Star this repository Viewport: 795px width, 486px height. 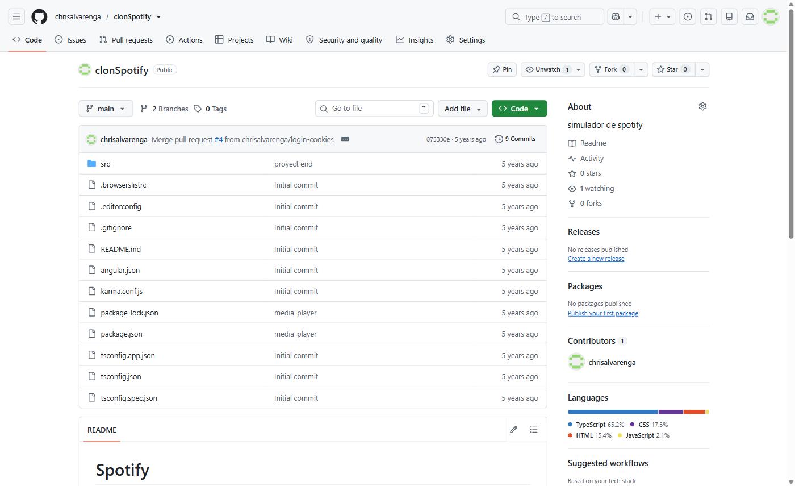click(673, 69)
